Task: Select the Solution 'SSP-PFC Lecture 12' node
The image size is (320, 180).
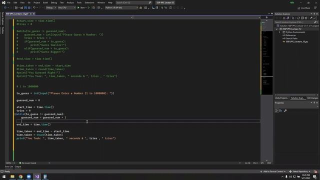Action: pos(297,25)
